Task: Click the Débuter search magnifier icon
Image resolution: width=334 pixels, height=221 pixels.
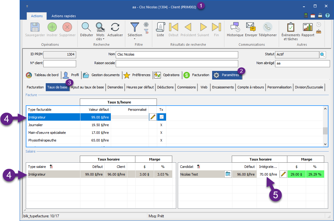Action: click(86, 27)
